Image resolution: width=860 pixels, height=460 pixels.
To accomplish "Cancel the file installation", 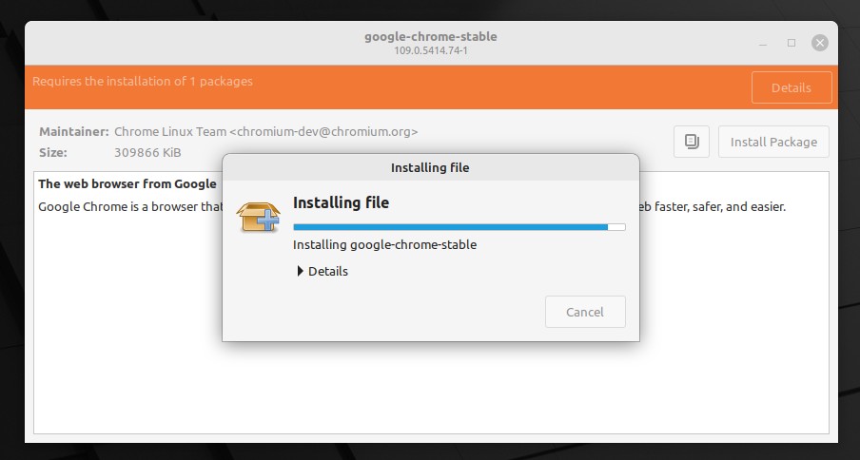I will (585, 312).
